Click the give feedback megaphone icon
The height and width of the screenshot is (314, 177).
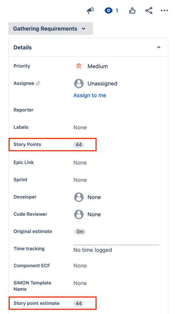91,11
